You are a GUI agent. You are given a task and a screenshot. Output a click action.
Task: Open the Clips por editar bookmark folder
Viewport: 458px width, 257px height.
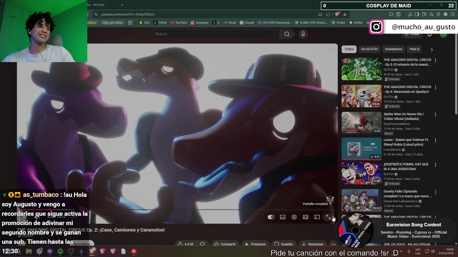(112, 22)
